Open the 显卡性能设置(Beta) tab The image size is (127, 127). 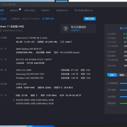point(84,10)
